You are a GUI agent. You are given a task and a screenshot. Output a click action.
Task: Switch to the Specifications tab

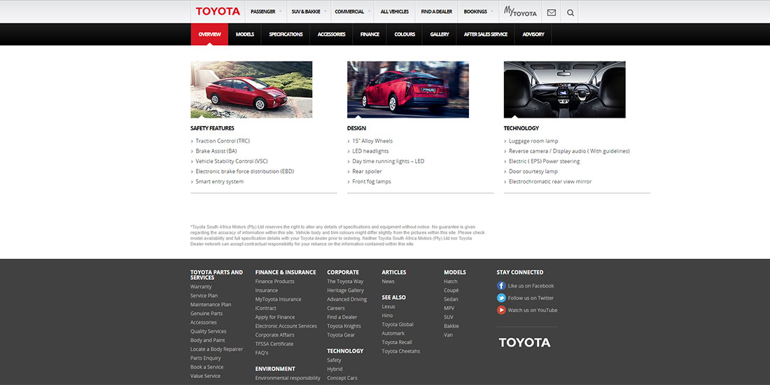(286, 34)
